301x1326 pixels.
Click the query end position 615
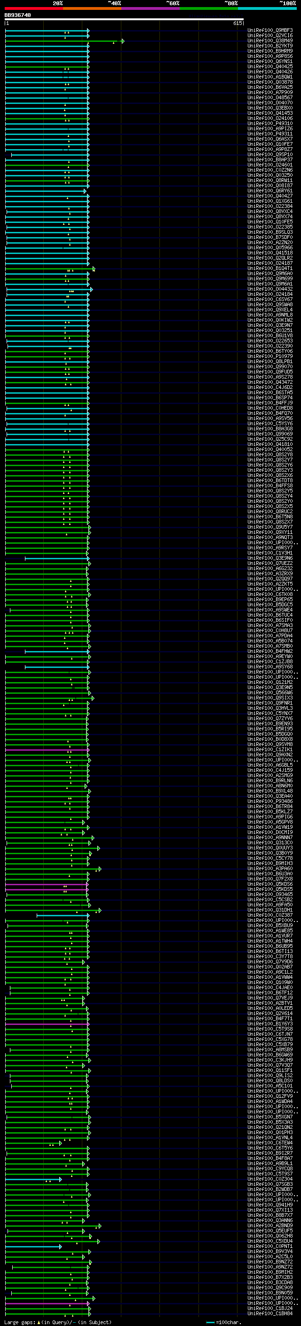[238, 23]
